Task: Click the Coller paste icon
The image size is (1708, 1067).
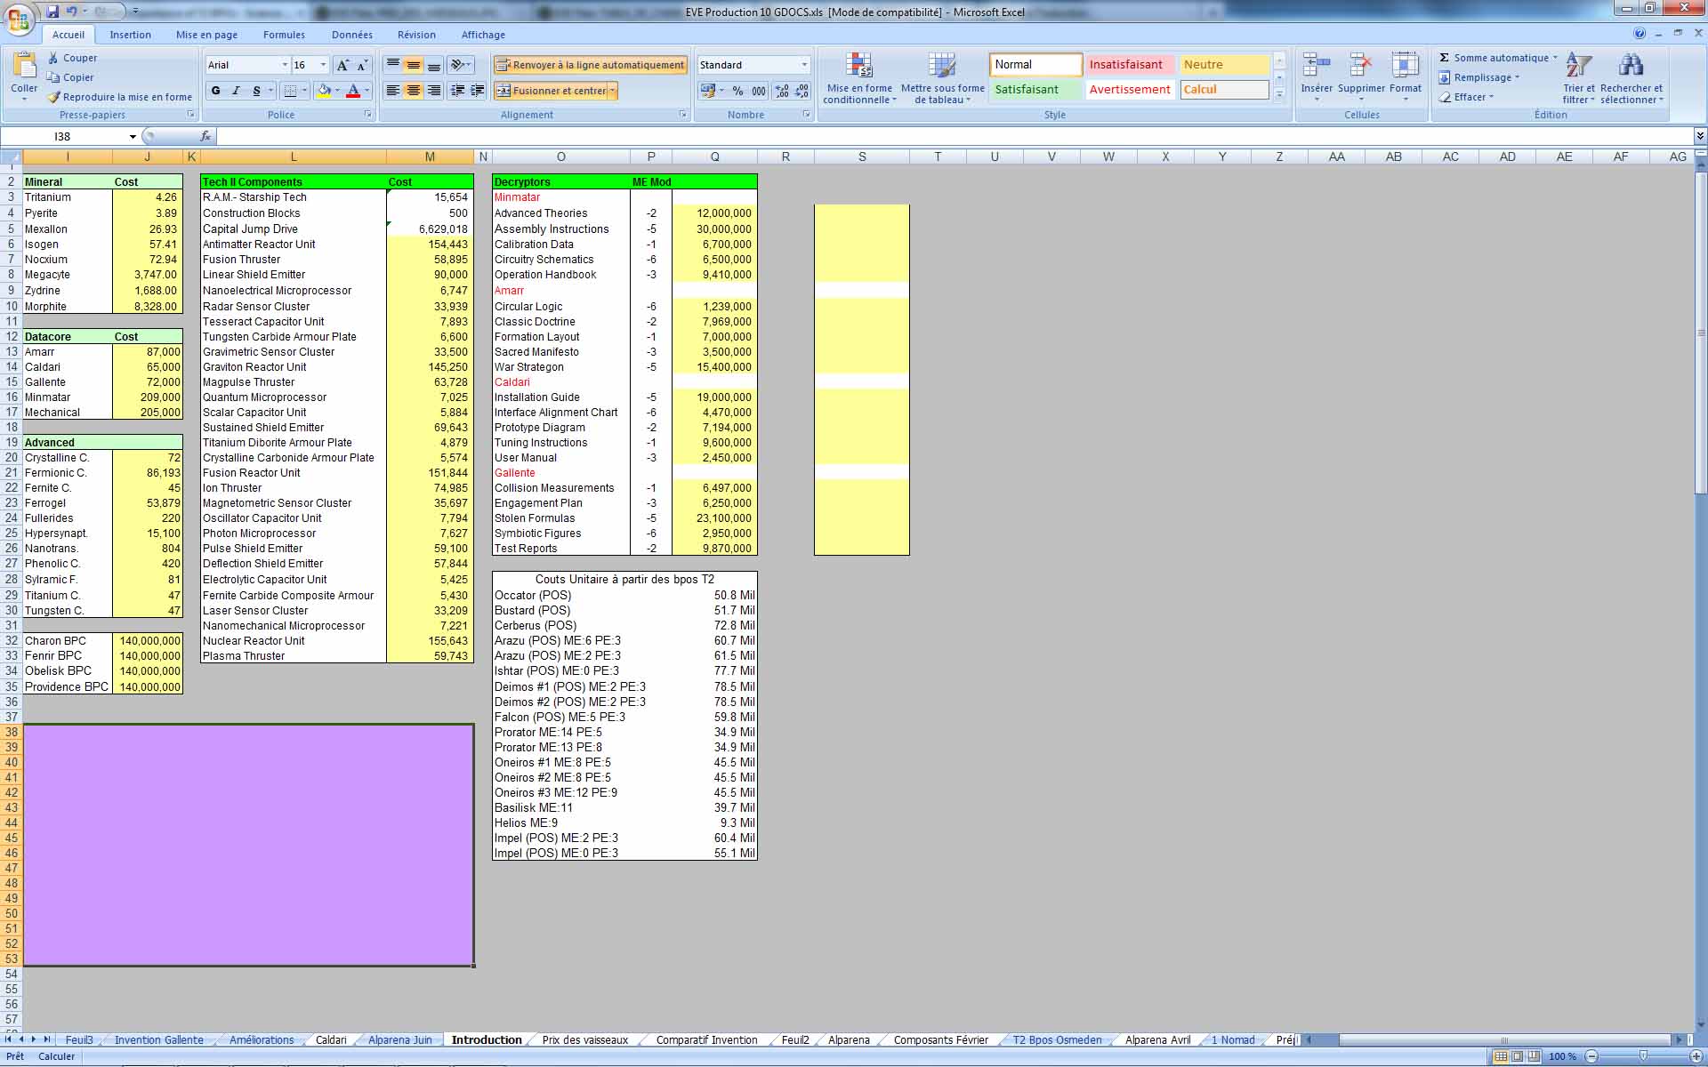Action: tap(24, 66)
